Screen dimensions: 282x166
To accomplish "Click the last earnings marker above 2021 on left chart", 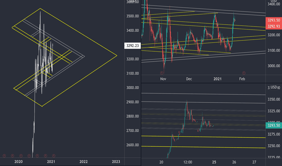I will pyautogui.click(x=54, y=156).
